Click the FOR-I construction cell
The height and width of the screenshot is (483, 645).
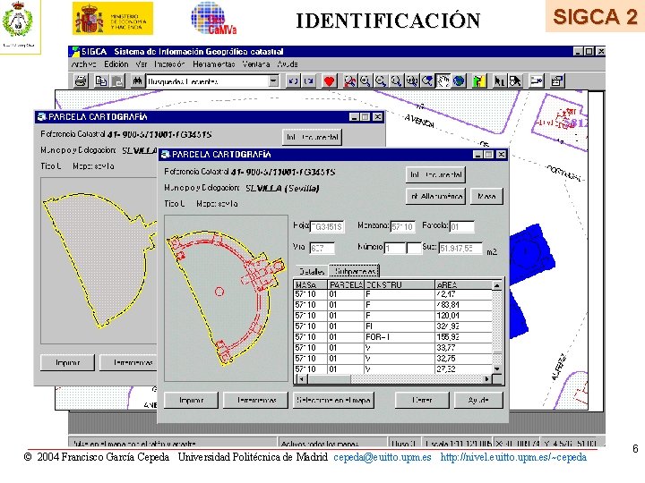(x=399, y=337)
